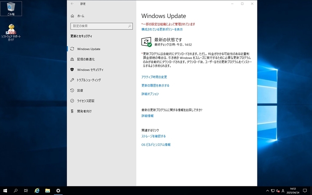The height and width of the screenshot is (195, 312).
Task: Go back with the settings back arrow
Action: pos(72,4)
